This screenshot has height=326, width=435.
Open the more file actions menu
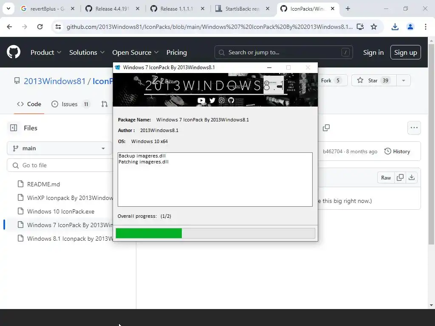click(414, 128)
